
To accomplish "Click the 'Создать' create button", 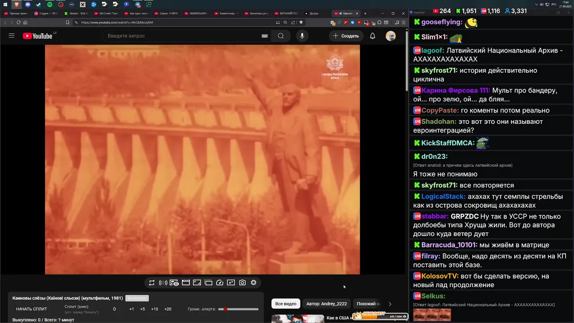I will point(346,36).
